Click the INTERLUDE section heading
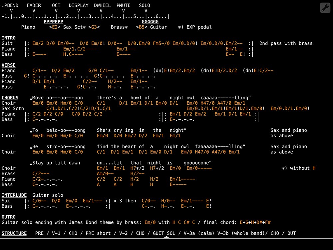The width and height of the screenshot is (333, 250). [14, 195]
